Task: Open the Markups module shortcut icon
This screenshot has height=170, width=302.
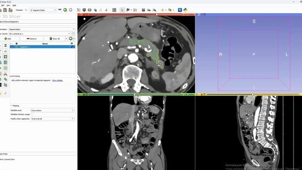Action: click(101, 10)
